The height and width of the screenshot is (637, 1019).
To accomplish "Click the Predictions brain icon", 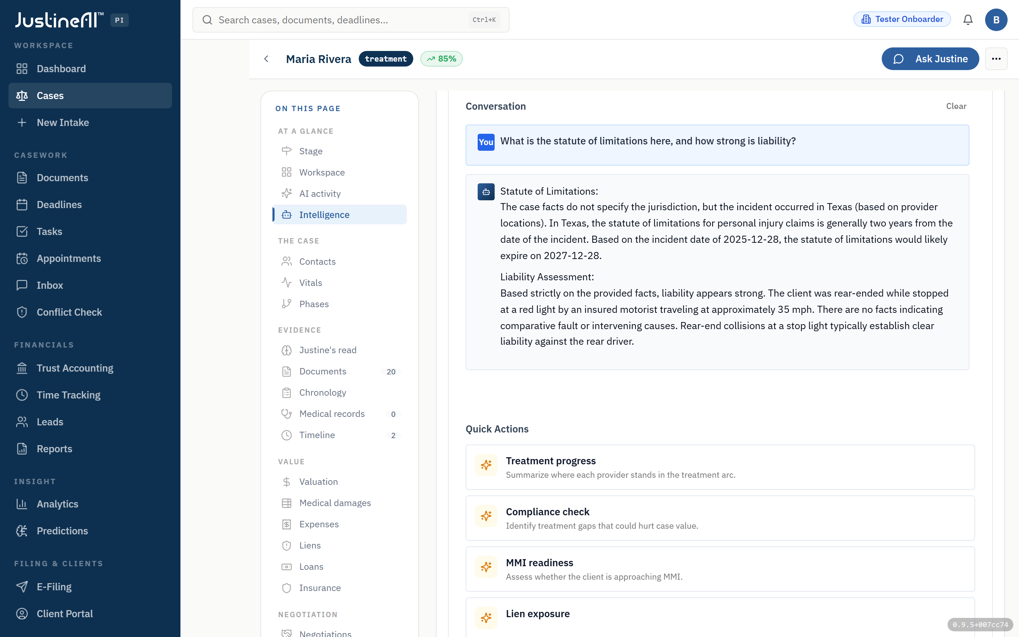I will (22, 531).
